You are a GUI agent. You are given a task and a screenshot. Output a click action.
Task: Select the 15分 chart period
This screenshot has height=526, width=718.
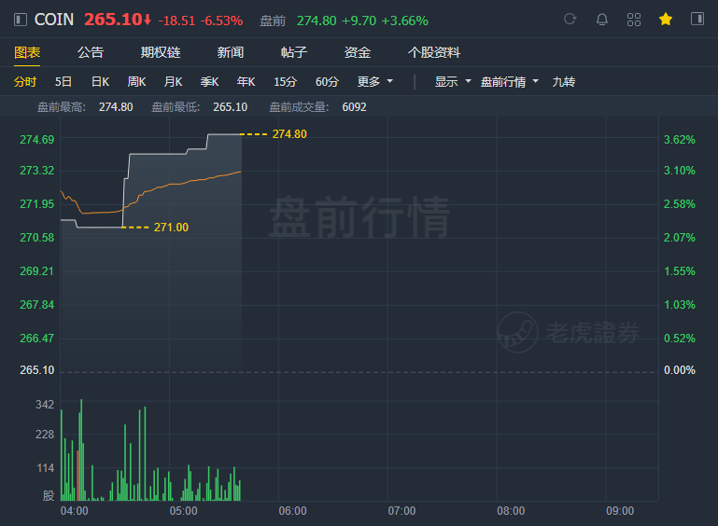(285, 82)
